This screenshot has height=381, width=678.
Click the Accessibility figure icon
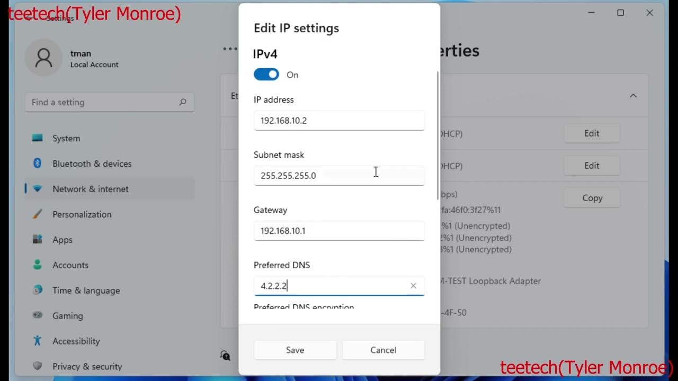click(x=37, y=341)
